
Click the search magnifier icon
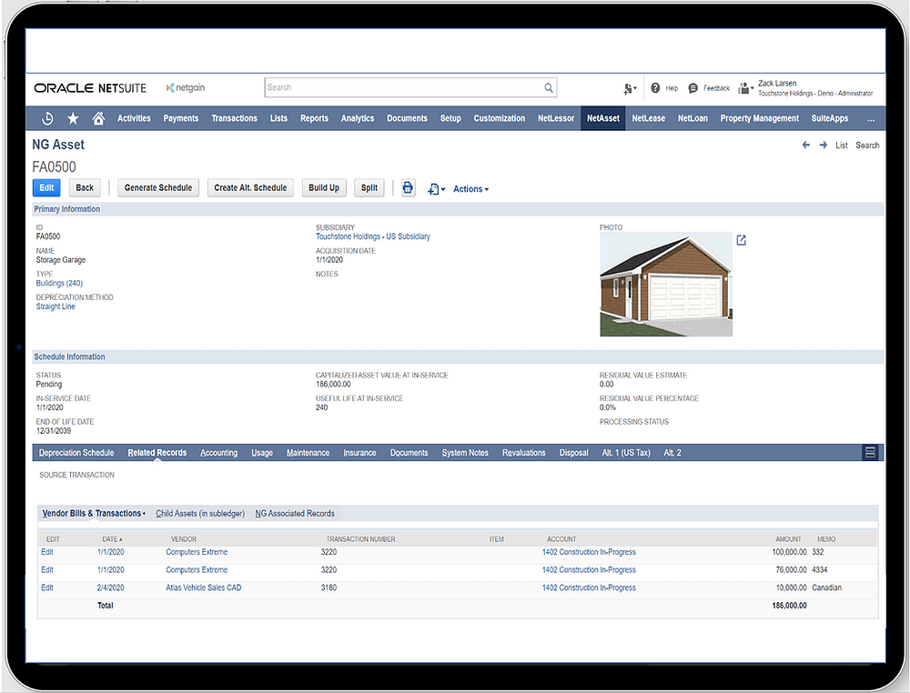549,87
